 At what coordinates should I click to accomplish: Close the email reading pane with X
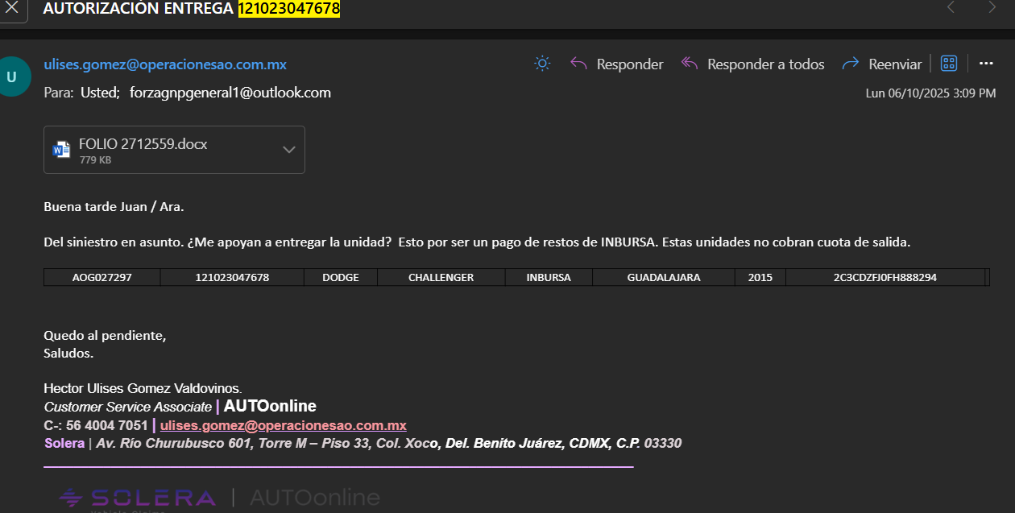point(11,8)
